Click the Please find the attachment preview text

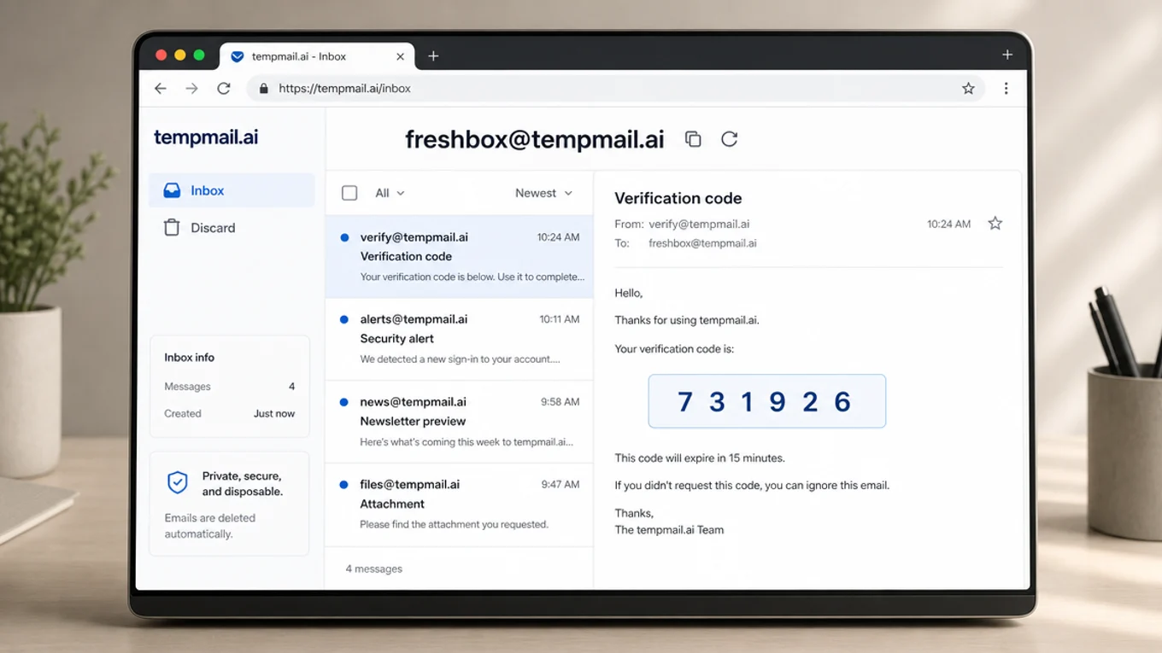[x=454, y=525]
